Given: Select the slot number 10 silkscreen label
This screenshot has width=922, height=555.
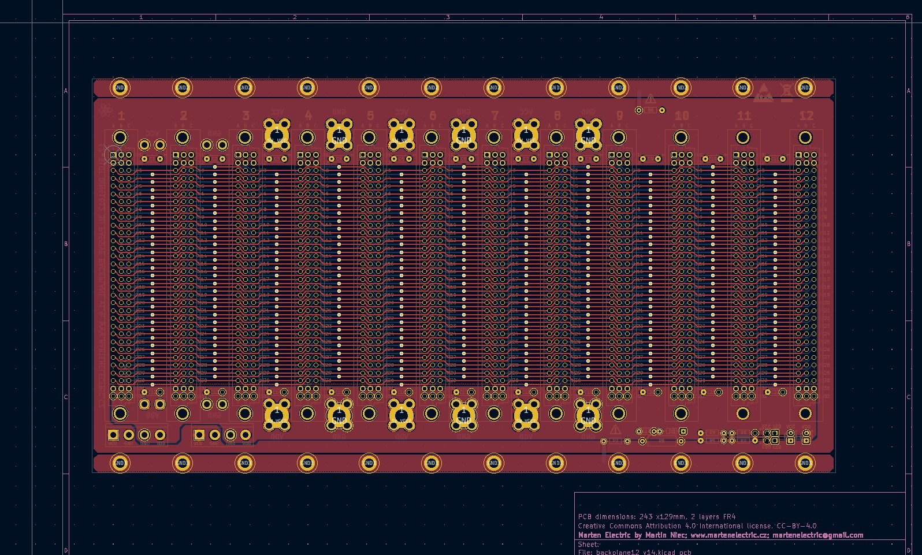Looking at the screenshot, I should point(682,116).
